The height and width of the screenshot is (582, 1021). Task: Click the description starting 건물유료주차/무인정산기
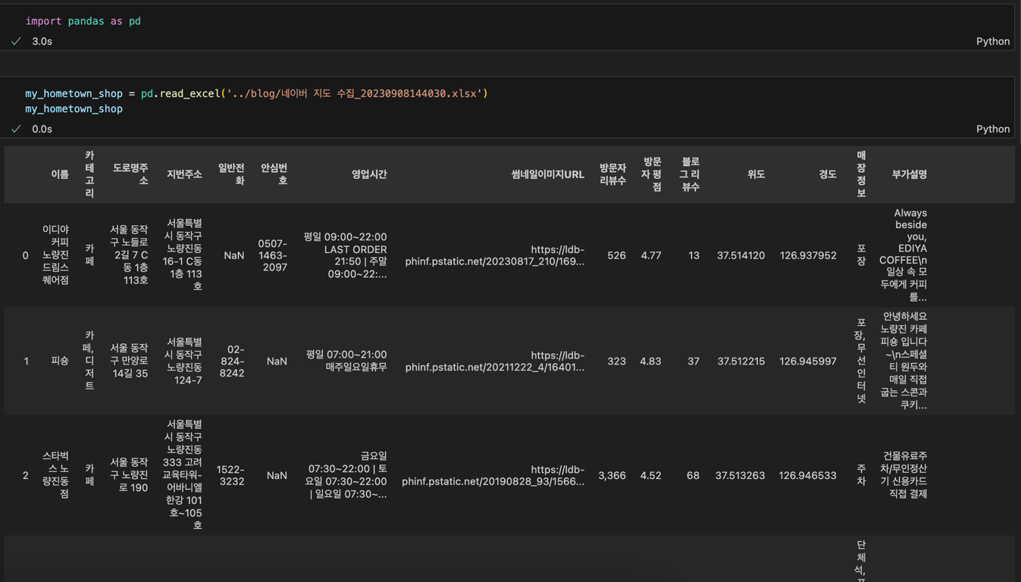(905, 475)
